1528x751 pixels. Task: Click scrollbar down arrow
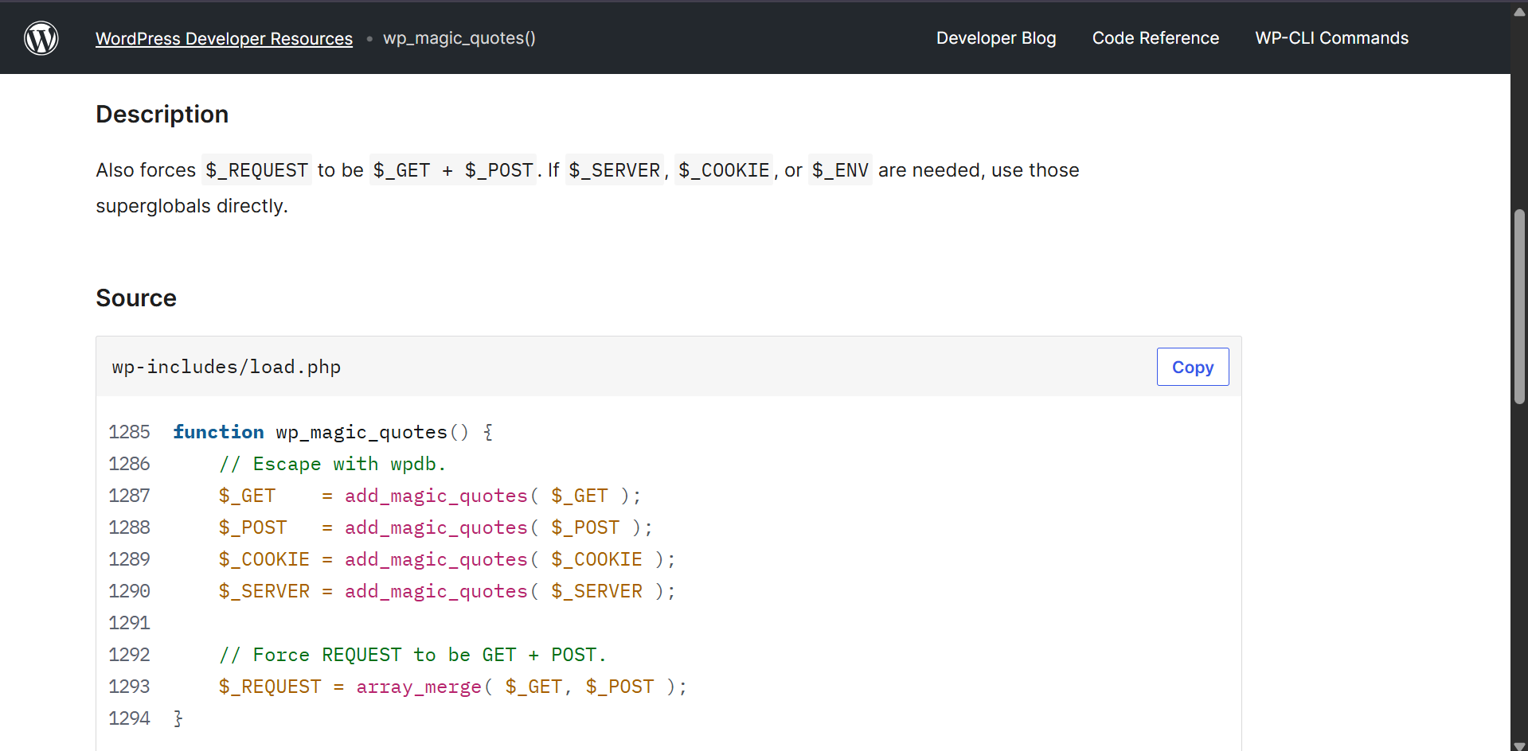tap(1519, 745)
